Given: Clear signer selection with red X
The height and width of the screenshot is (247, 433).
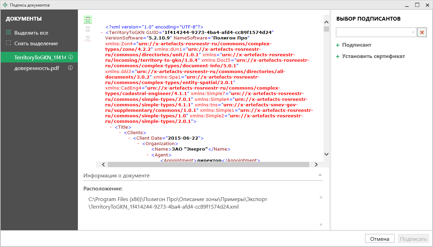Looking at the screenshot, I should (422, 33).
